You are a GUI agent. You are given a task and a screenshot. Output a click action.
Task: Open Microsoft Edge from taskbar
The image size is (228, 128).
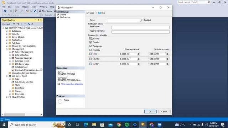coord(86,125)
